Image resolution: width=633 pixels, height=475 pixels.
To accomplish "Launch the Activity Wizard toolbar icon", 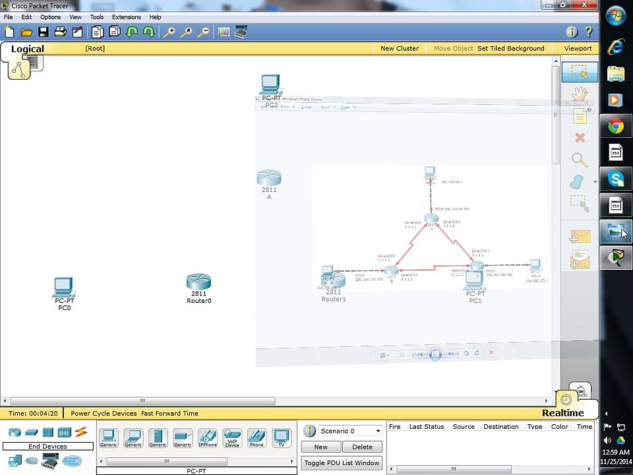I will (77, 32).
